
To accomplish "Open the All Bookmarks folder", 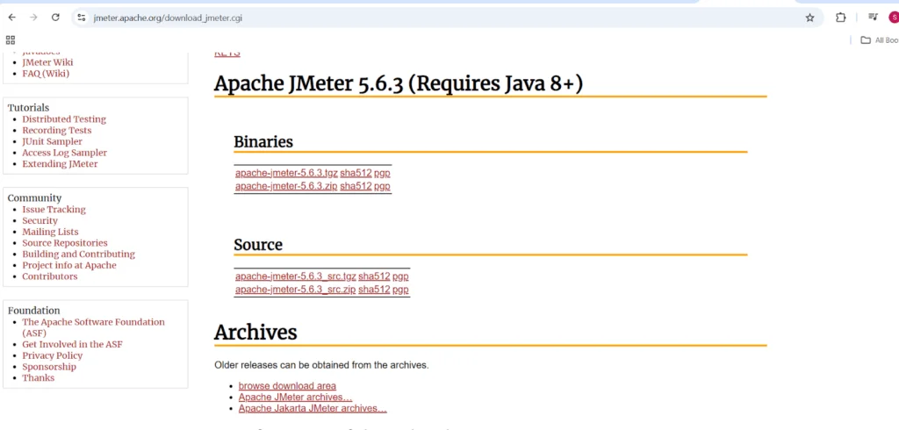I will point(880,40).
